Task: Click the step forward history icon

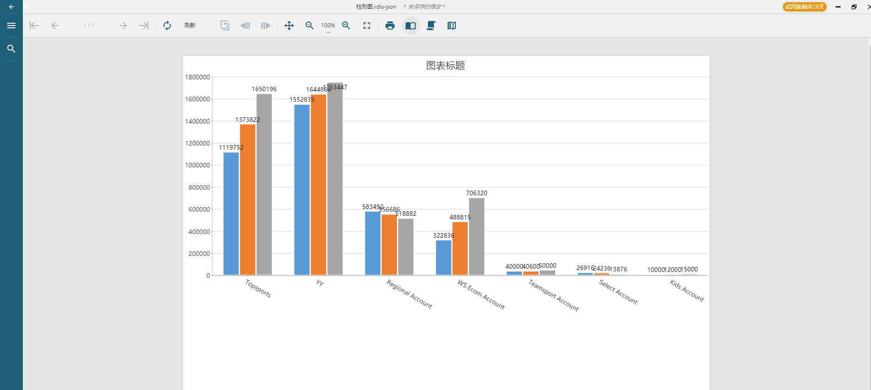Action: click(266, 26)
